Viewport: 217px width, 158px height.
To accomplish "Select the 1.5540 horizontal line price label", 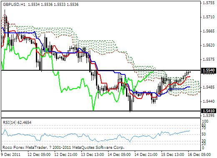I will 209,70.
